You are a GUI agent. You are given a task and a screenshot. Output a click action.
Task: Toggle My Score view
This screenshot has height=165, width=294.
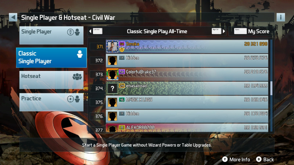click(252, 31)
